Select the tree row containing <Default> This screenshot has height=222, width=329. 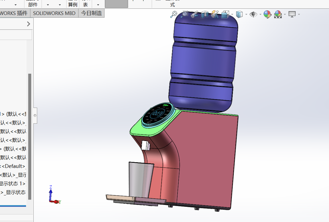coord(13,166)
